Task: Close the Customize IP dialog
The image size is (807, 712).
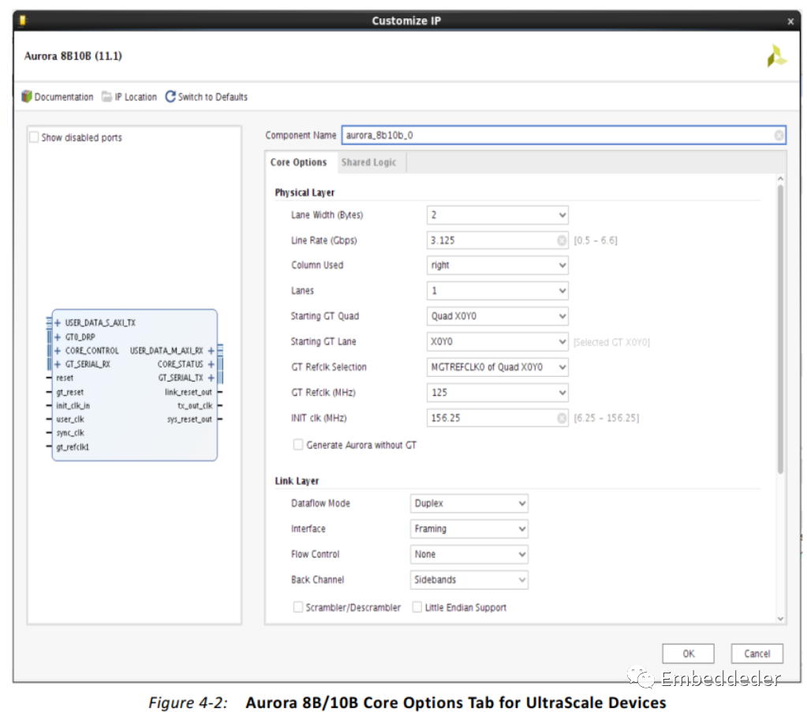Action: (x=790, y=21)
